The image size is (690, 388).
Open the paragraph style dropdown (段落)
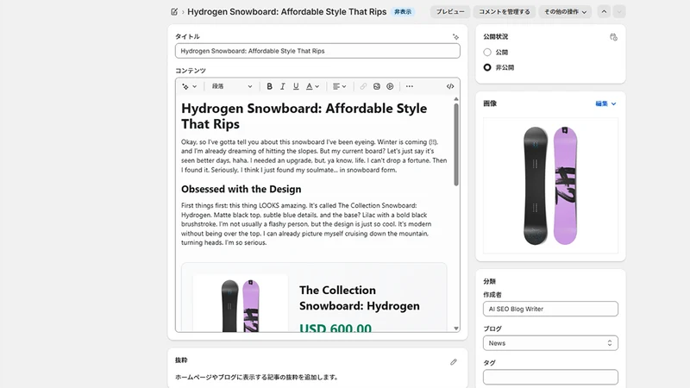(232, 87)
